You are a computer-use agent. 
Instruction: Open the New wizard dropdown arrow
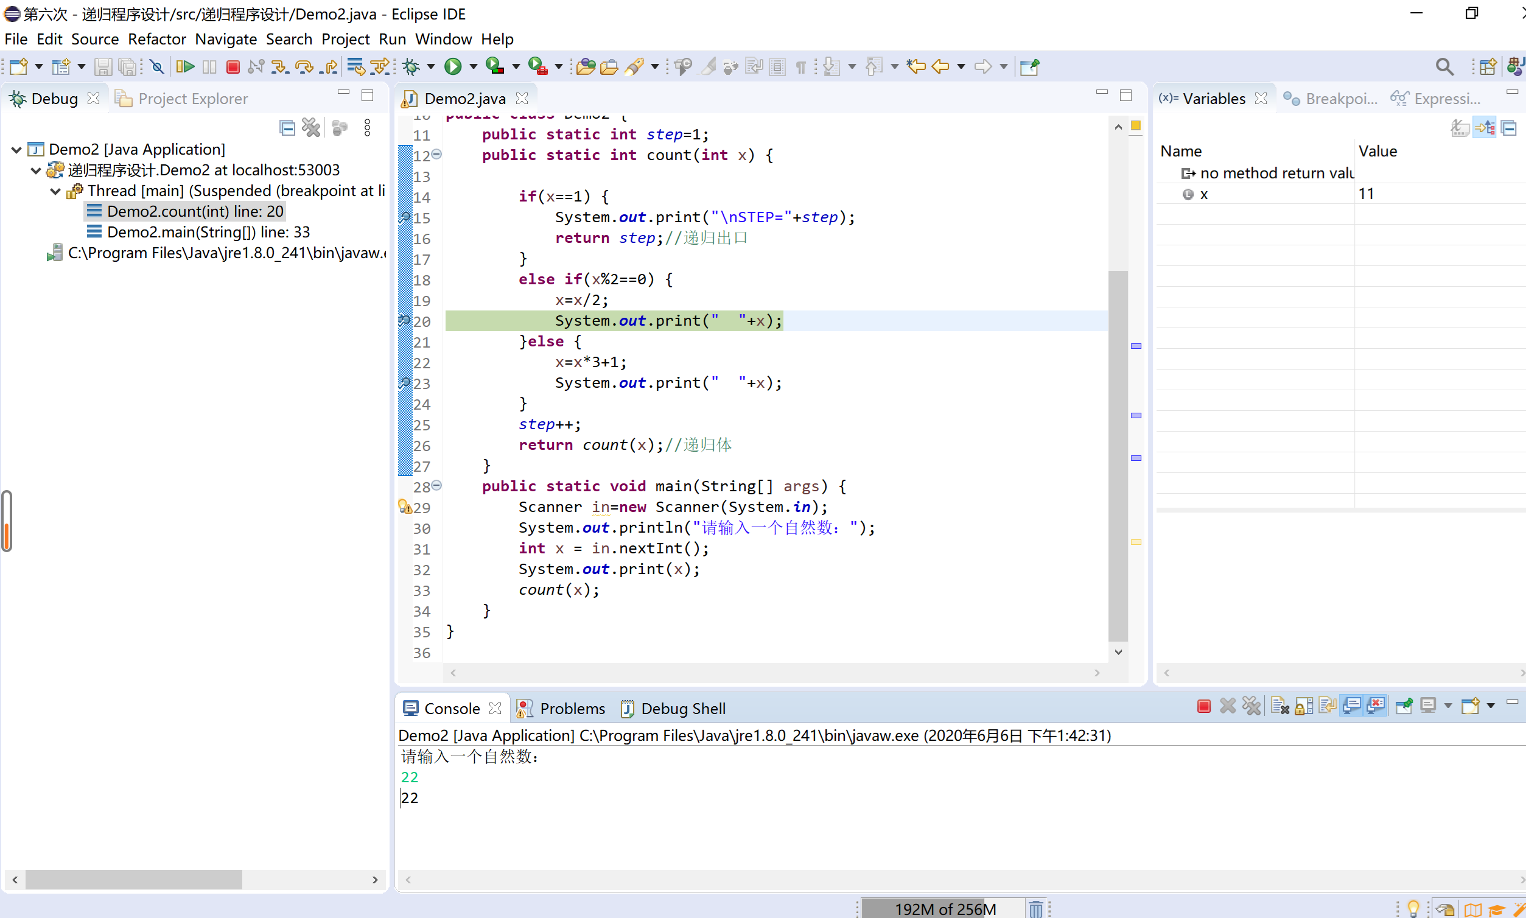tap(38, 66)
